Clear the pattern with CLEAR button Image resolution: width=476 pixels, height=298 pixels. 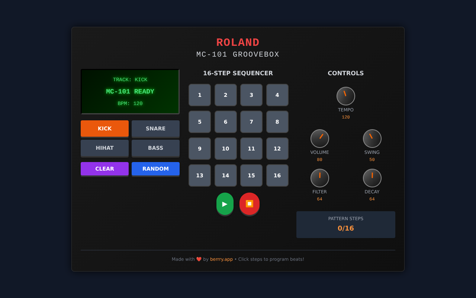[x=104, y=169]
